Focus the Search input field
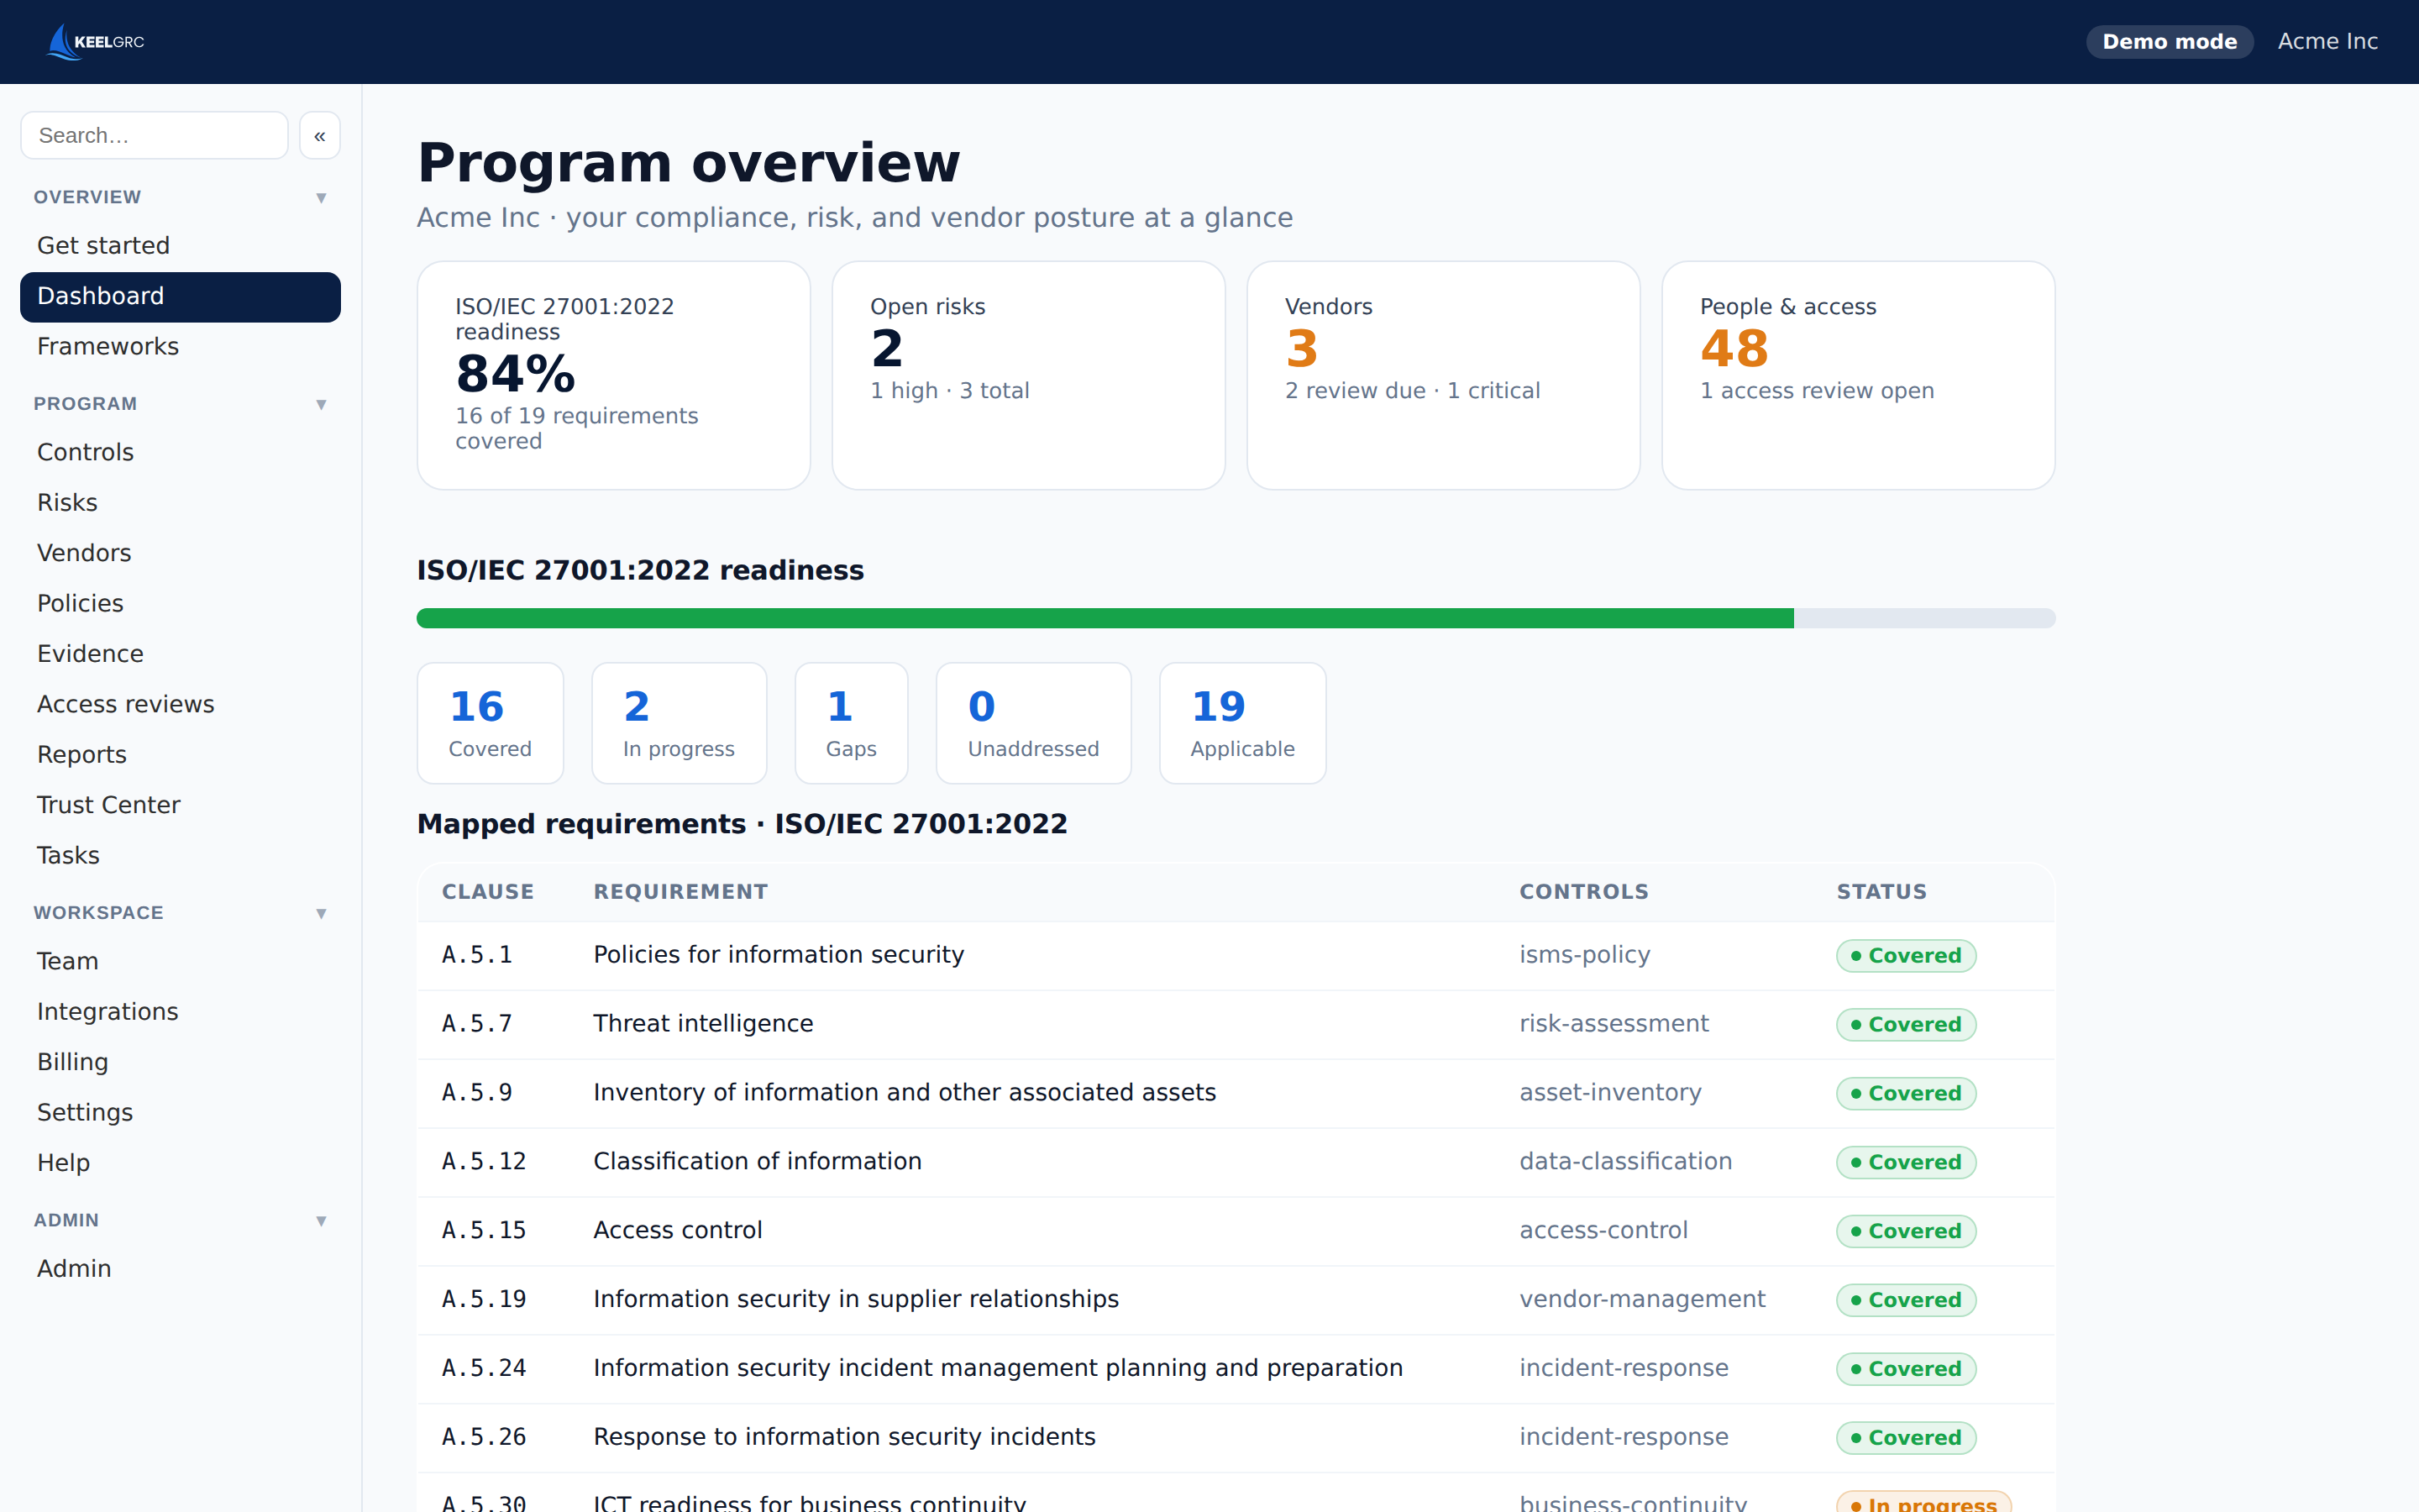 click(x=154, y=135)
